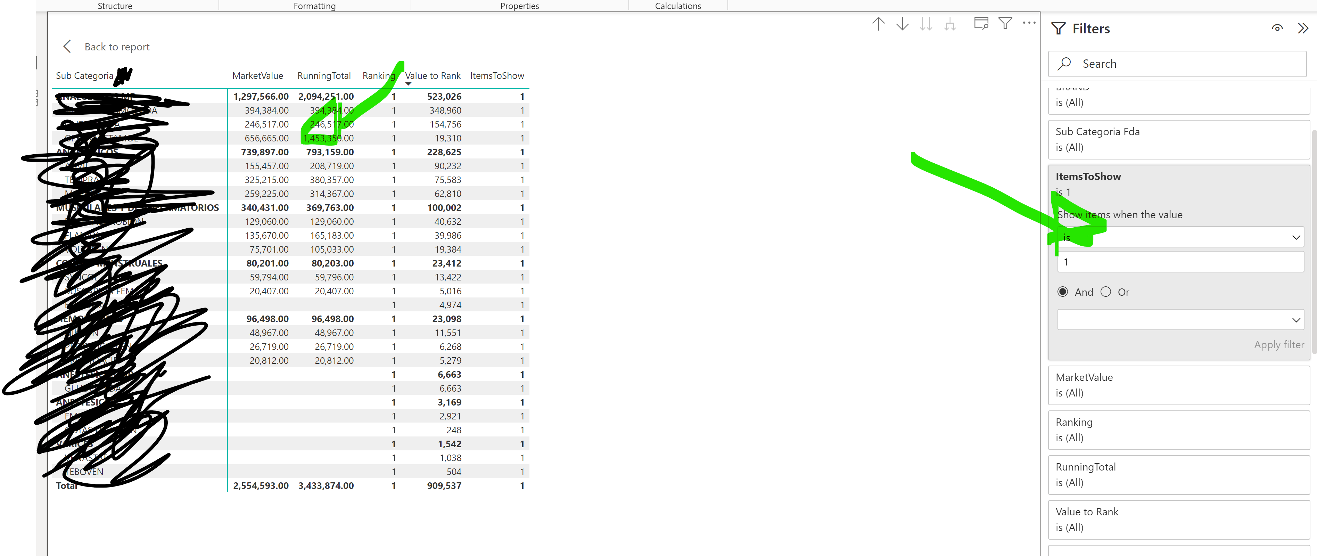Go to next level double-arrow icon
The image size is (1317, 556).
coord(926,24)
